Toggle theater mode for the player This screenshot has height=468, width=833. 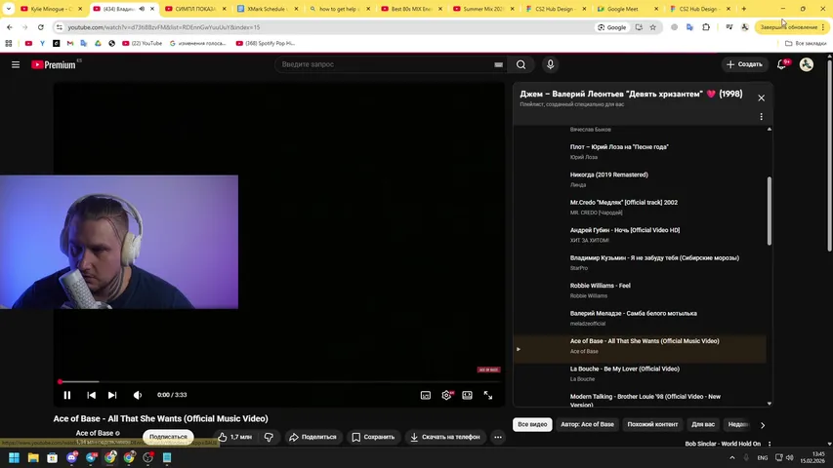pos(467,395)
